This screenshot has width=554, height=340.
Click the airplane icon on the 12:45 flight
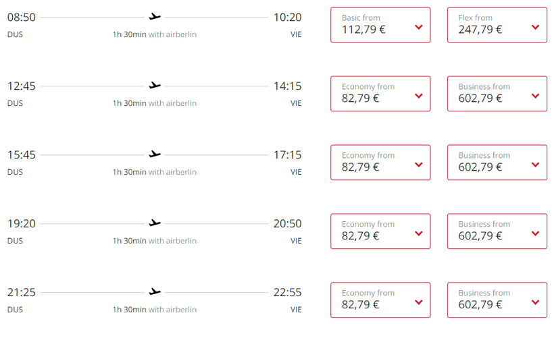tap(155, 86)
